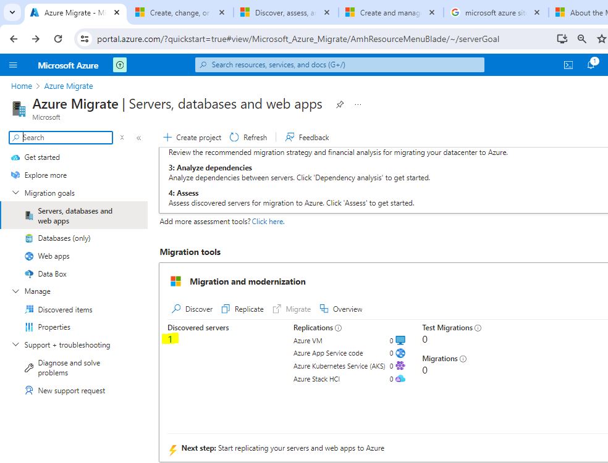Click the Replications info icon

coord(338,328)
